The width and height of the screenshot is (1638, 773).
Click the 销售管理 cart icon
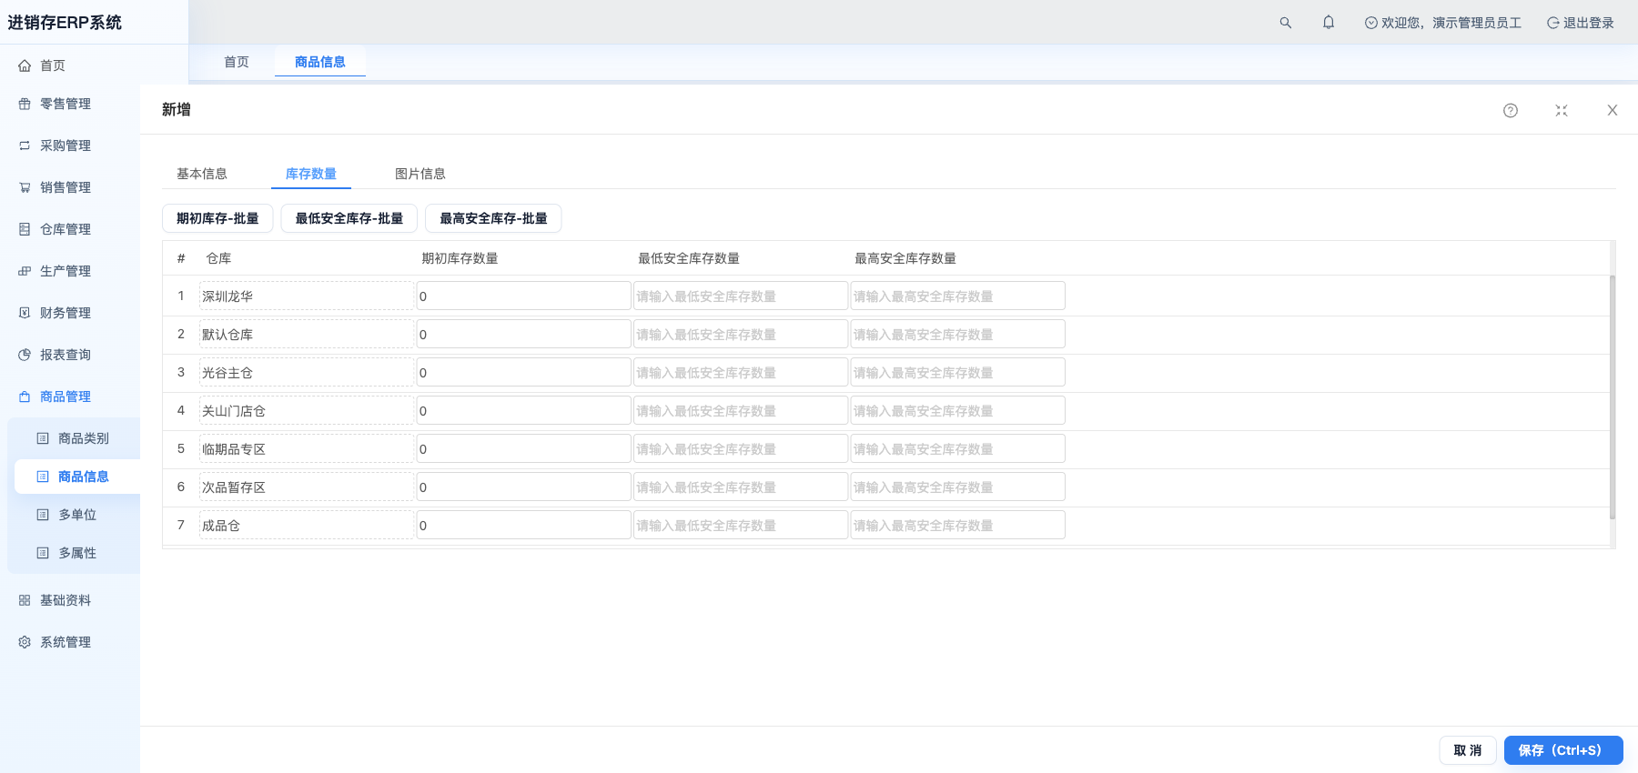click(x=25, y=187)
